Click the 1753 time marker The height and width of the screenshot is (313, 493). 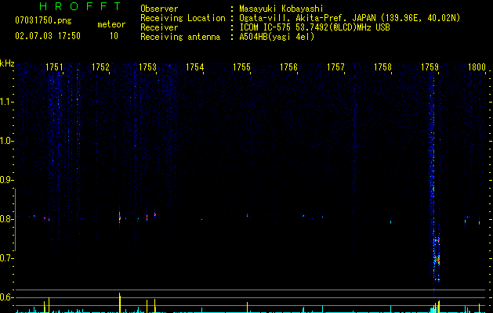point(148,67)
